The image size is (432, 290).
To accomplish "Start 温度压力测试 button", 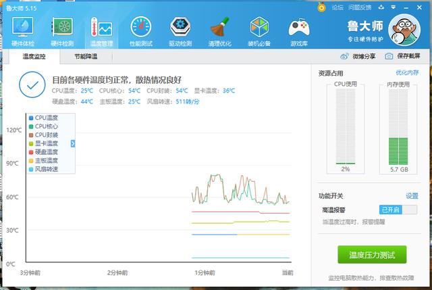I will coord(372,255).
